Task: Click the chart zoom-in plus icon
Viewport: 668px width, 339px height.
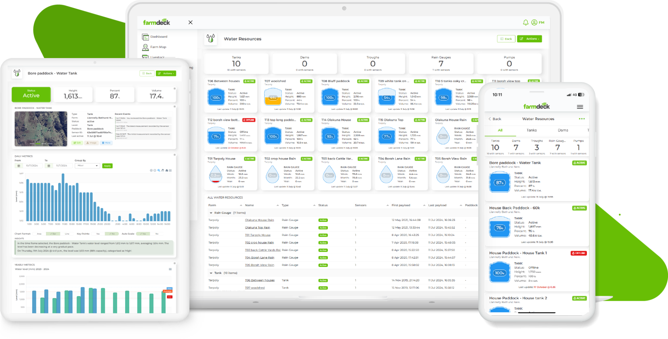Action: coord(151,170)
